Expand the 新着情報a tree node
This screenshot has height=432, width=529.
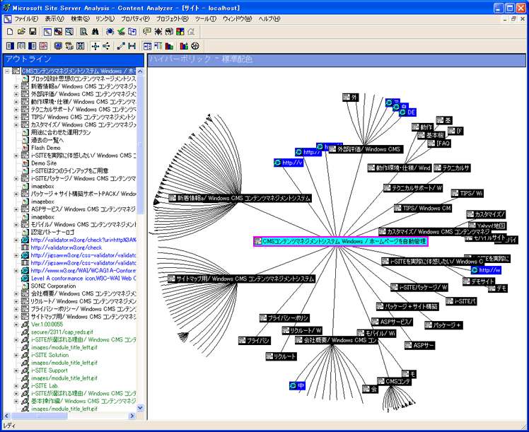coord(16,87)
